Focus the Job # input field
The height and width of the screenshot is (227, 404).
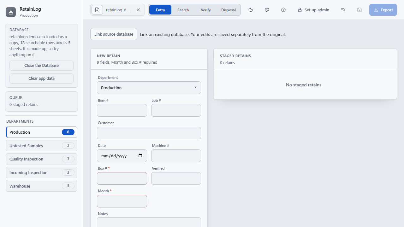[x=176, y=110]
